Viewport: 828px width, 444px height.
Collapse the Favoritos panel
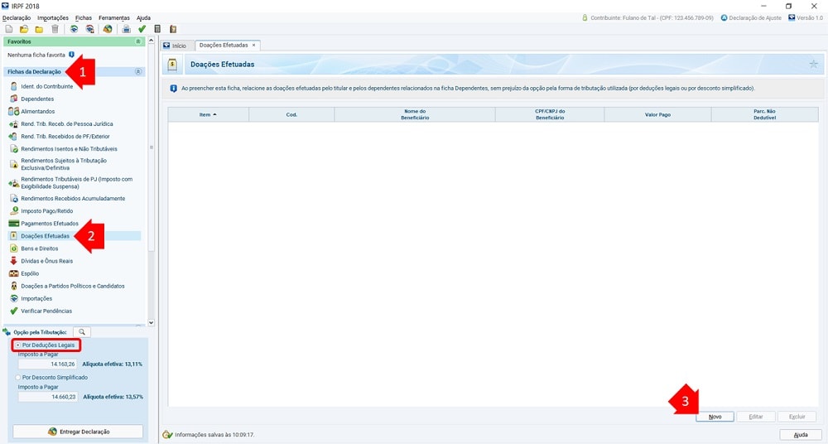click(138, 41)
